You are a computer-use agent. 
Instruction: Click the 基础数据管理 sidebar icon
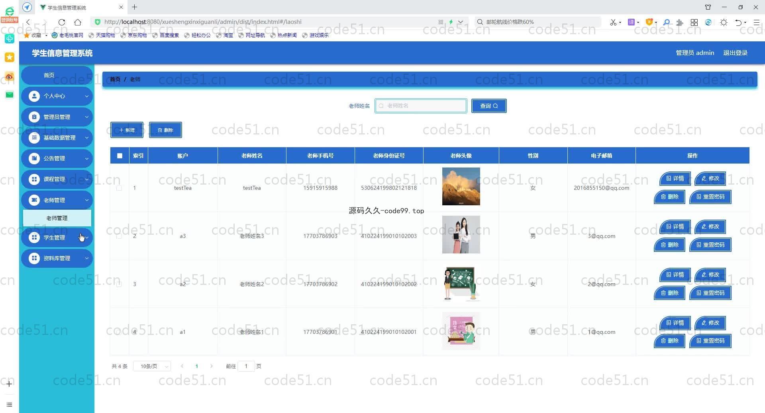point(34,138)
